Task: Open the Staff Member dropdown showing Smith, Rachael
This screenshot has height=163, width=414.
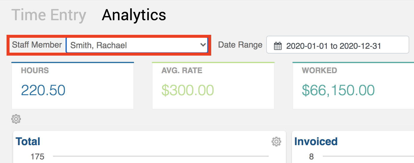Action: 137,45
